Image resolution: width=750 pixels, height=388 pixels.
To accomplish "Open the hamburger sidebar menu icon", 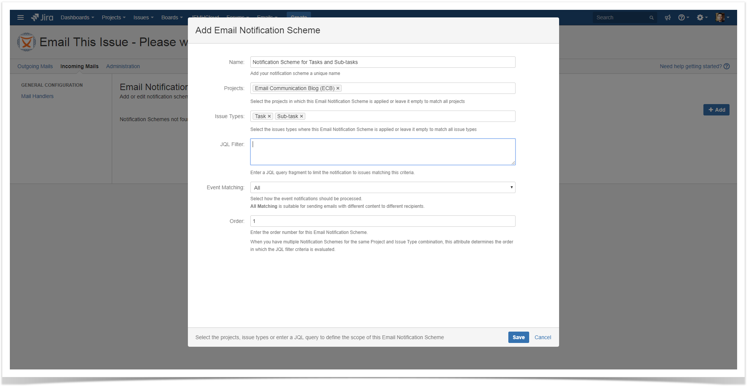I will point(20,17).
